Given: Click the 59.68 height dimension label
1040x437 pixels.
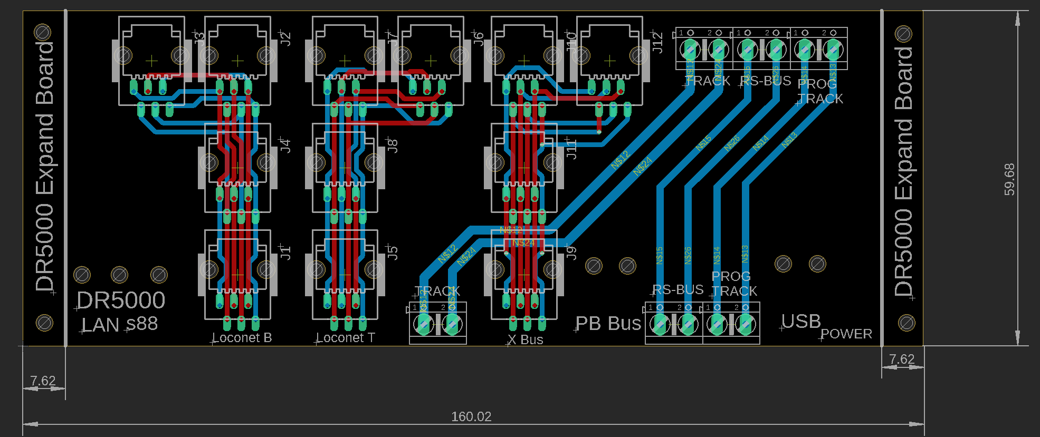Looking at the screenshot, I should click(1009, 179).
